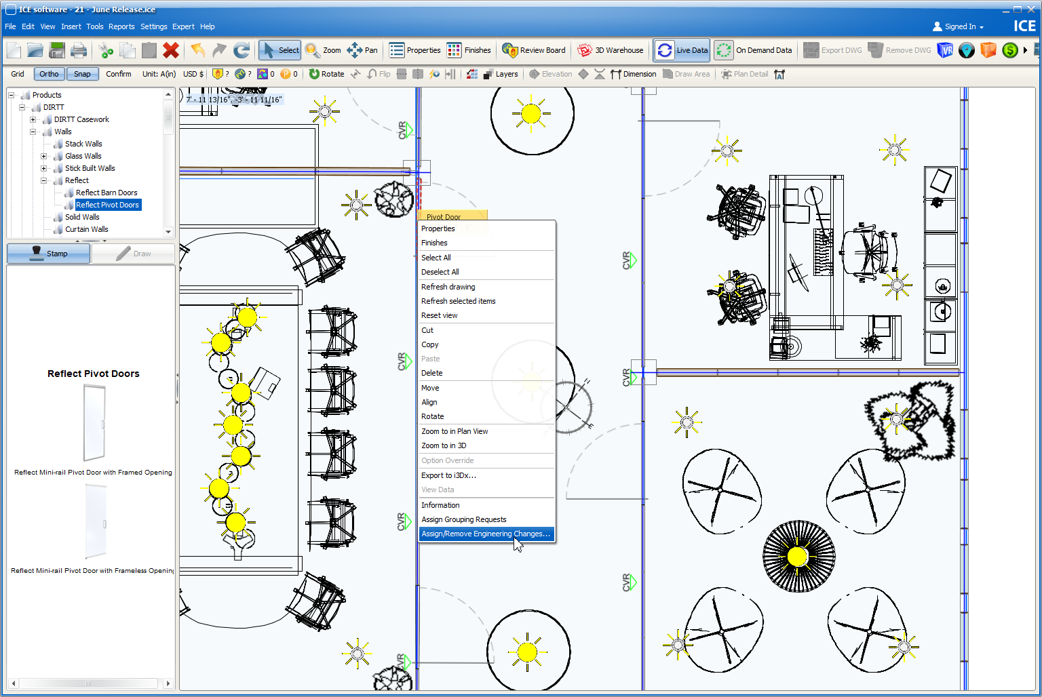
Task: Toggle On Demand Data mode
Action: [x=754, y=50]
